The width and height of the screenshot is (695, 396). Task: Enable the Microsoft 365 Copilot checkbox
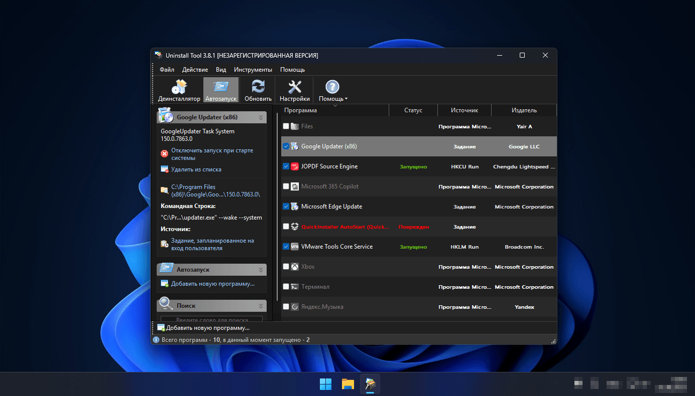286,186
